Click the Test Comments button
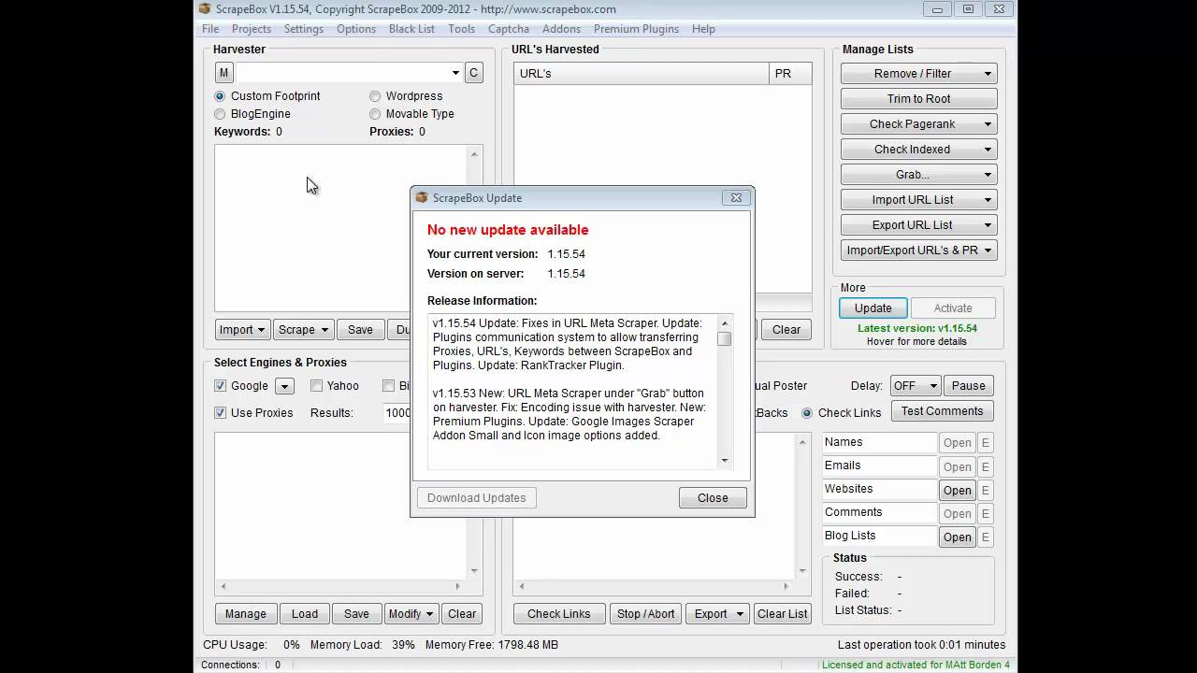The height and width of the screenshot is (673, 1197). pos(942,411)
